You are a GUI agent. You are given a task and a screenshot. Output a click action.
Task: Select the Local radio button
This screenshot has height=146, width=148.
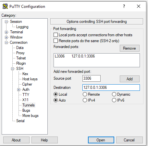tap(55, 94)
